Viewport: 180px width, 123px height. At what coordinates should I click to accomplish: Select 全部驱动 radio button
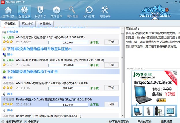pos(26,121)
